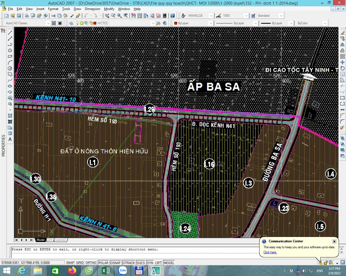This screenshot has height=276, width=346.
Task: Open the QuickCalc calculator icon
Action: click(165, 16)
